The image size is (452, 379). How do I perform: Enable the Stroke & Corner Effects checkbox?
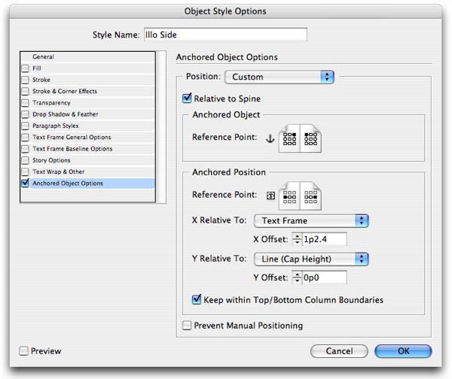pos(26,91)
